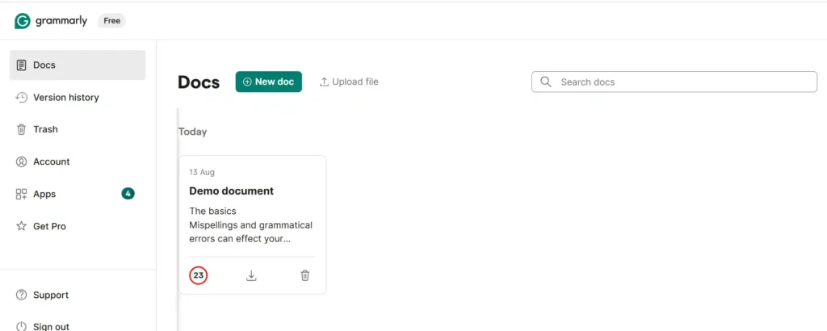
Task: Click the Apps grid icon
Action: [21, 194]
